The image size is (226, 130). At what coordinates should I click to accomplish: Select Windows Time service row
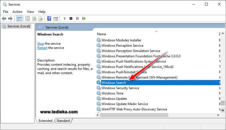(158, 93)
